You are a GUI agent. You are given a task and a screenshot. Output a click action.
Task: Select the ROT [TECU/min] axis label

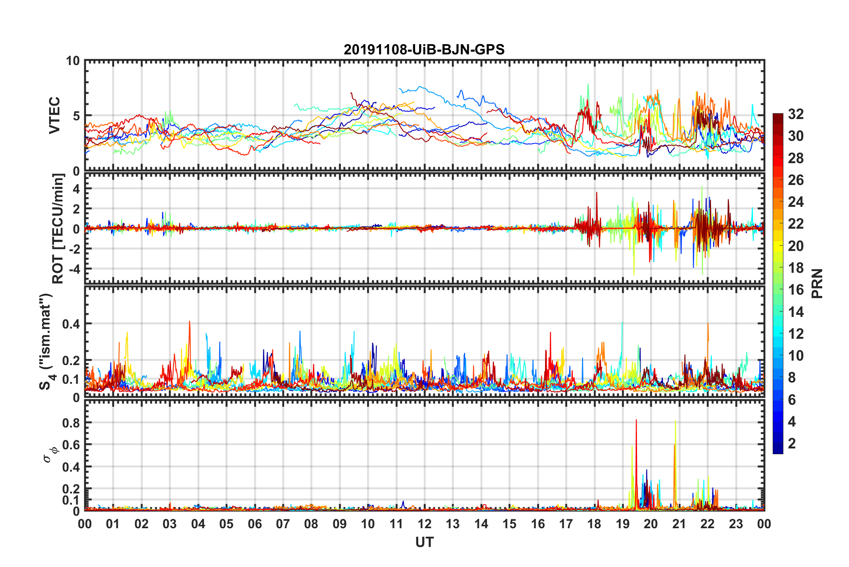tap(58, 229)
